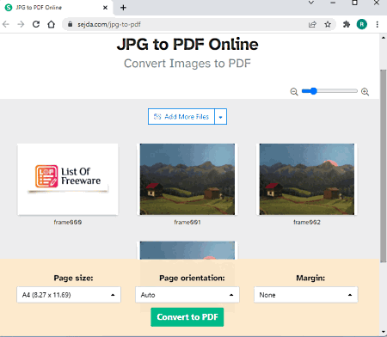Open the Page orientation Auto dropdown
This screenshot has width=387, height=337.
(x=187, y=295)
